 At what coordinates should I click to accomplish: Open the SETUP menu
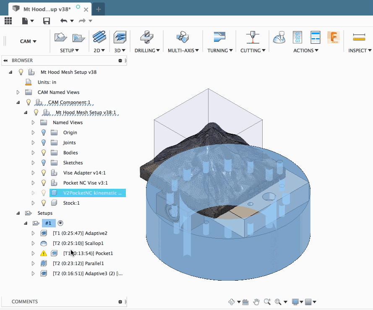pyautogui.click(x=69, y=50)
